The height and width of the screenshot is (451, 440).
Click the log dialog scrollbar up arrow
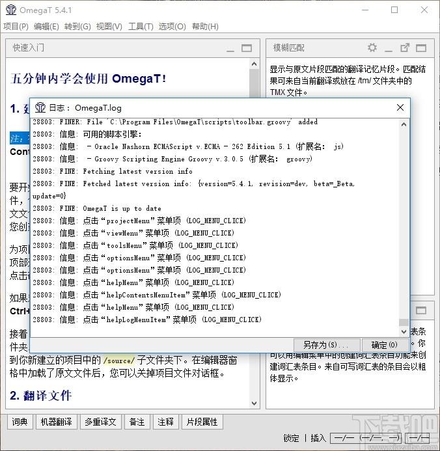coord(404,124)
